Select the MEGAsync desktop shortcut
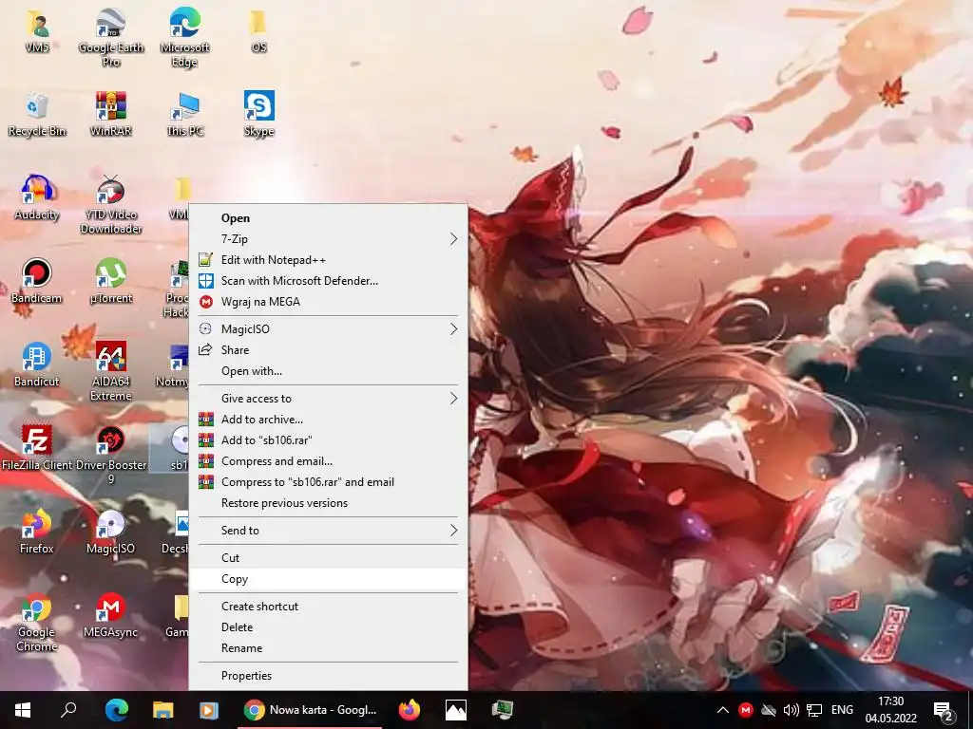Image resolution: width=973 pixels, height=729 pixels. pos(111,615)
